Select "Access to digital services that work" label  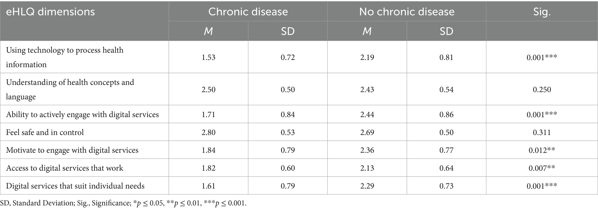(65, 168)
